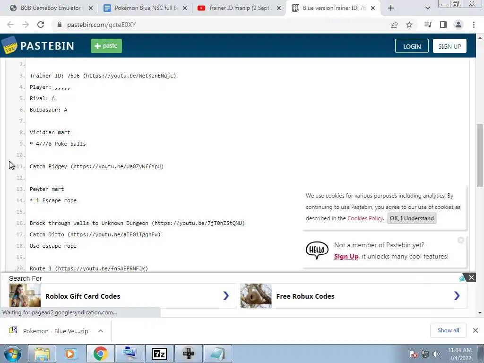Click the Catch Ditto line
The image size is (484, 363).
(95, 234)
